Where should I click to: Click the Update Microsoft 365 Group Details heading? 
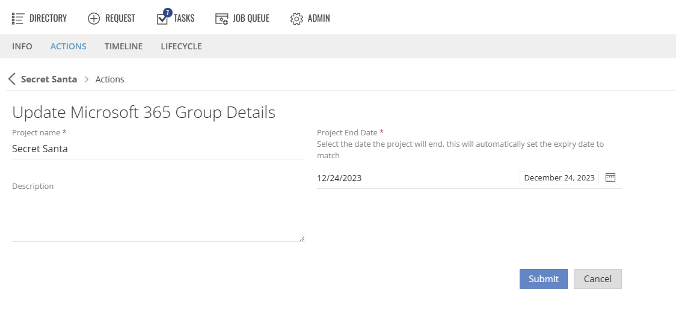(x=144, y=112)
